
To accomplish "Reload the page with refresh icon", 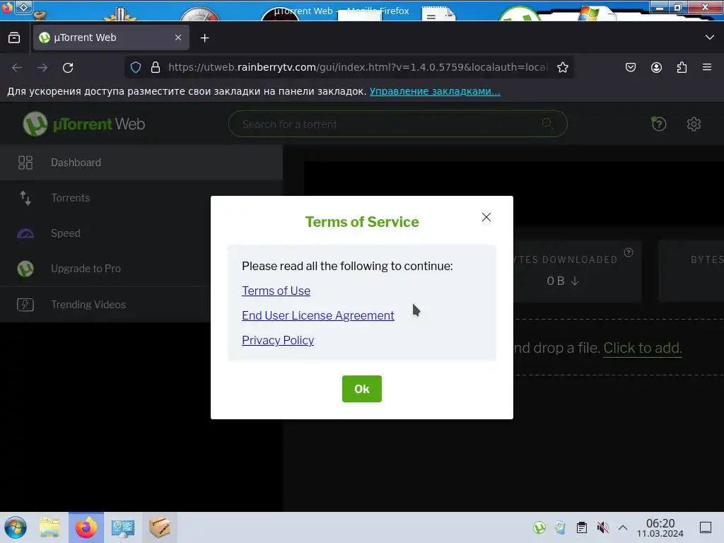I will coord(68,67).
